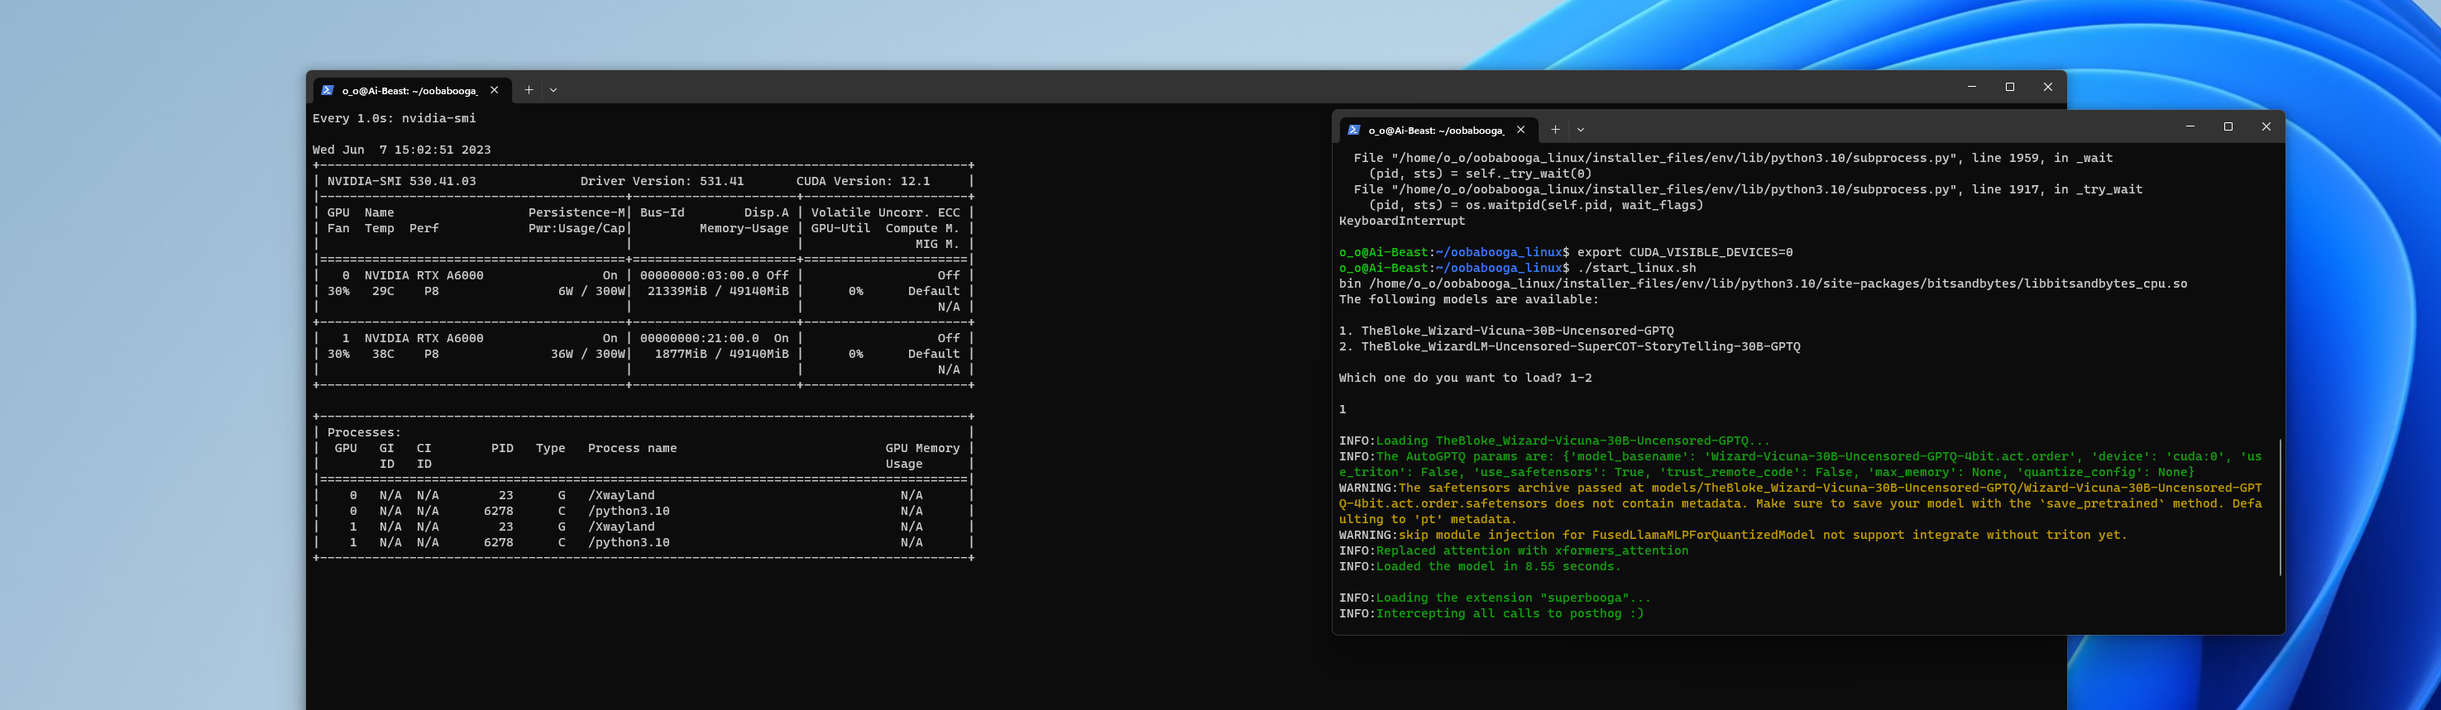Click 'Loading the extension "superbooga"...' line
The width and height of the screenshot is (2441, 710).
click(1495, 598)
